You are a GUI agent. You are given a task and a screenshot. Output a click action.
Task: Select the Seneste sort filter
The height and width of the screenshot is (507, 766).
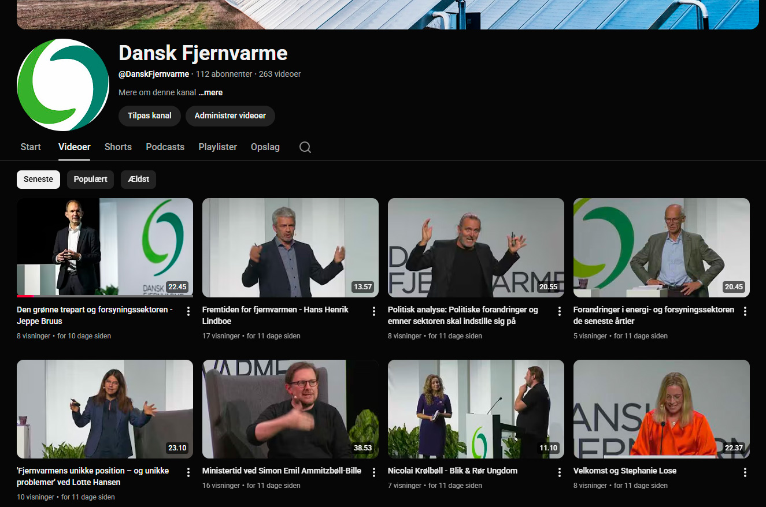[x=38, y=180]
